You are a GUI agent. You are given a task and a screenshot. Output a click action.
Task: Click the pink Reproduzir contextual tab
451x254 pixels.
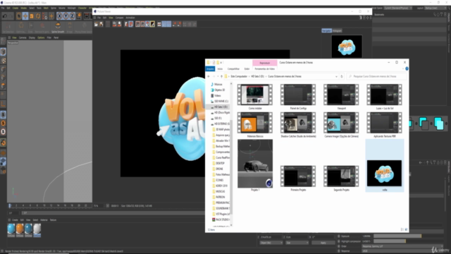tap(265, 63)
